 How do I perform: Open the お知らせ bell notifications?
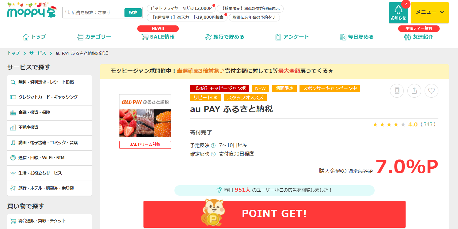[398, 13]
